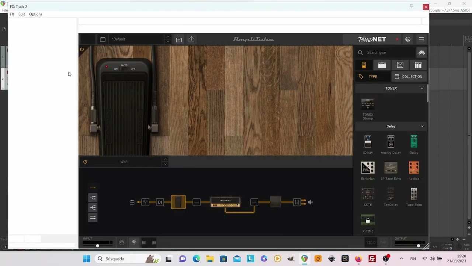Open the Windows Start menu

tap(87, 259)
